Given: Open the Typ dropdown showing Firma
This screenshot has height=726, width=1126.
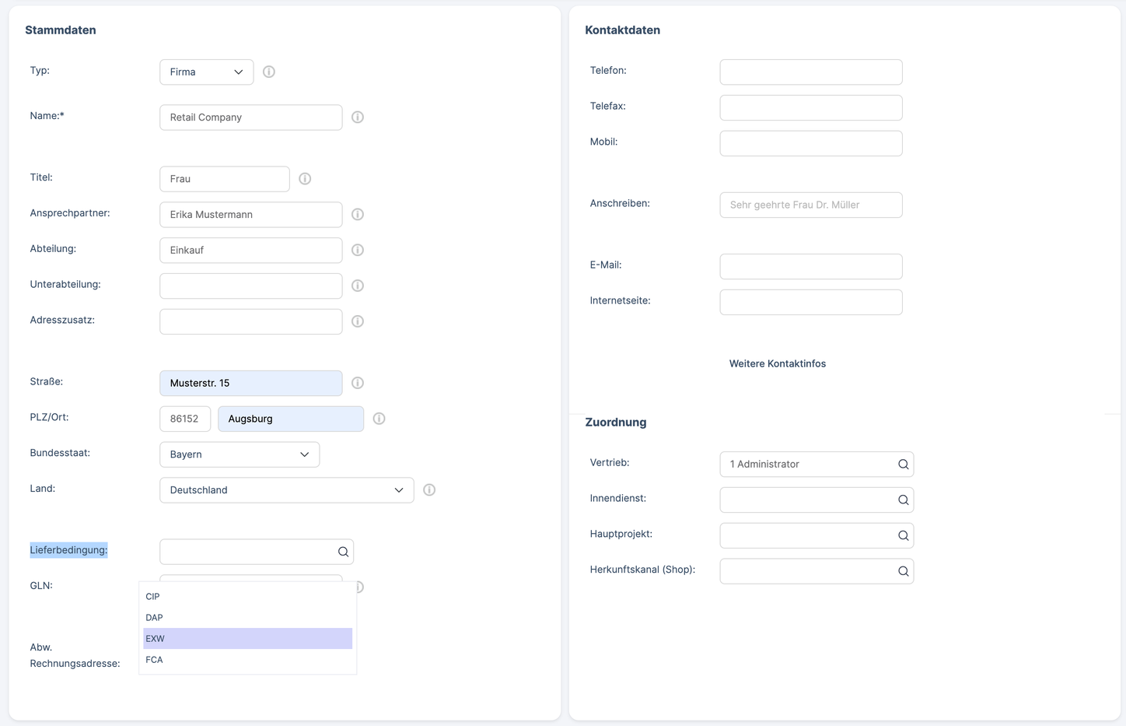Looking at the screenshot, I should 206,72.
